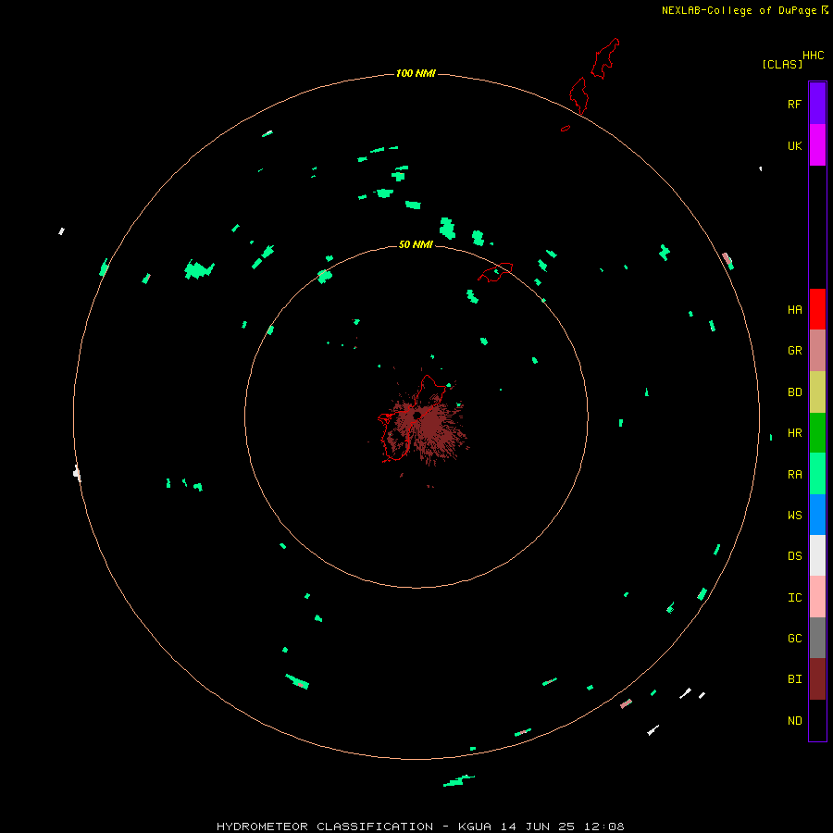Click the BD legend label
Screen dimensions: 833x833
[x=794, y=392]
